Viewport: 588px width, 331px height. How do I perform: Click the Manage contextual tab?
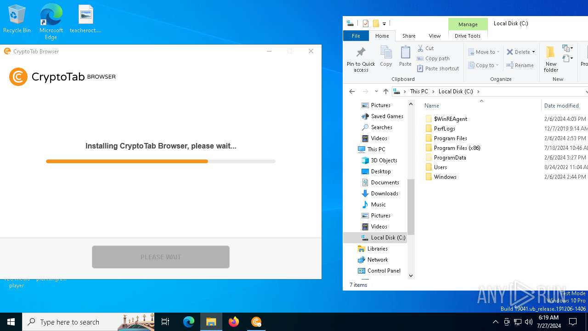[468, 24]
